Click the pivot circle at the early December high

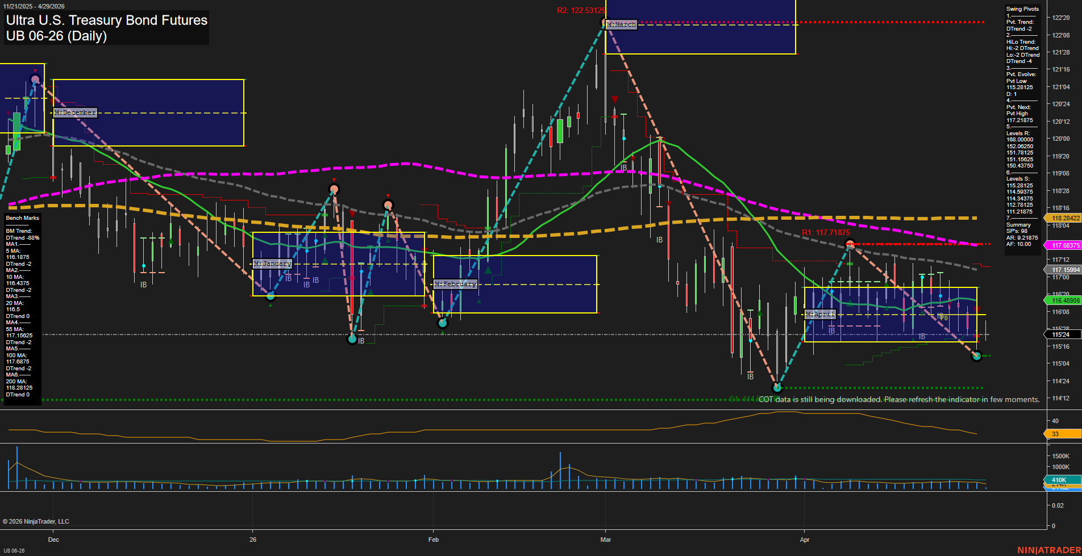click(35, 80)
